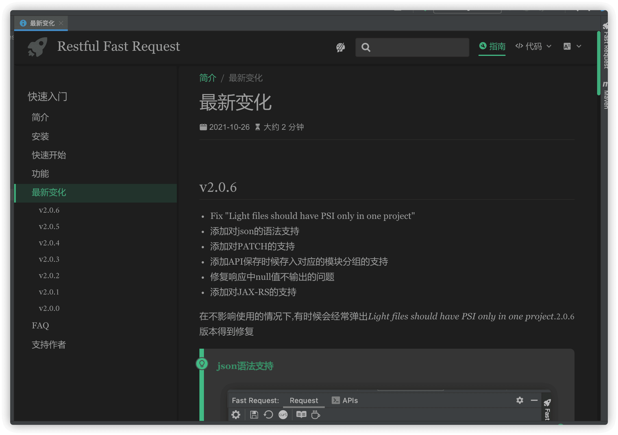Image resolution: width=618 pixels, height=435 pixels.
Task: Collapse the 最新变化 sidebar section
Action: point(49,193)
